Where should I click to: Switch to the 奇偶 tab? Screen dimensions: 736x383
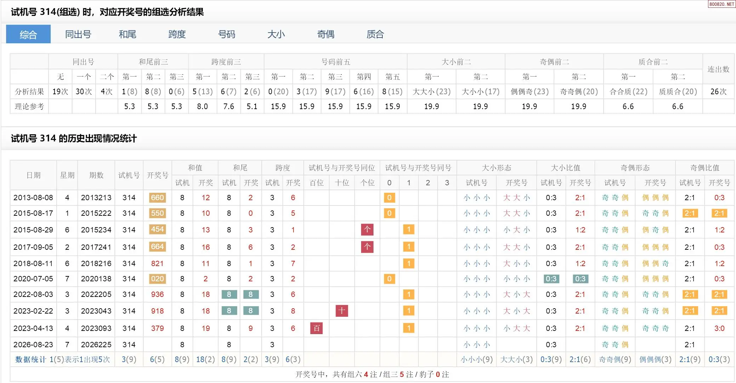coord(326,34)
